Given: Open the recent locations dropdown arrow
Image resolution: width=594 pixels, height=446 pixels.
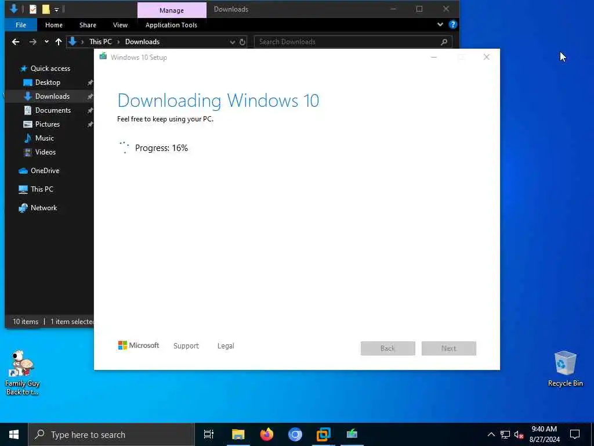Looking at the screenshot, I should point(46,42).
